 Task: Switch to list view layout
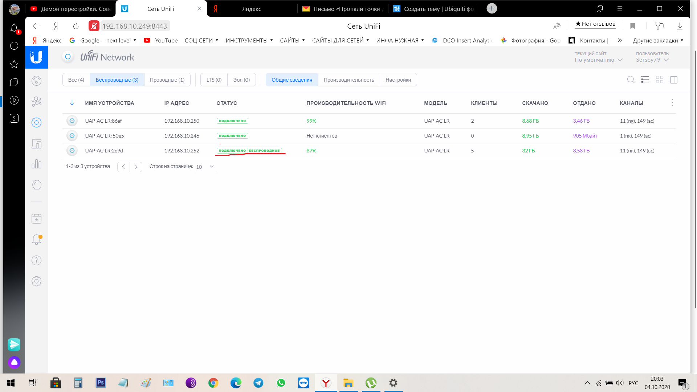(645, 79)
